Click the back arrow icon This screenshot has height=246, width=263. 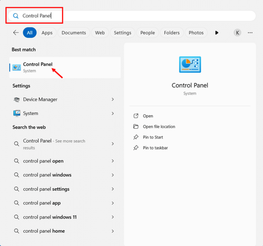pyautogui.click(x=16, y=32)
